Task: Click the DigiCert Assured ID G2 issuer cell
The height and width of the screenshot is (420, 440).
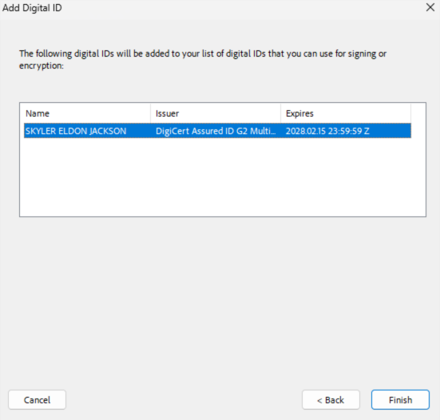Action: coord(216,131)
